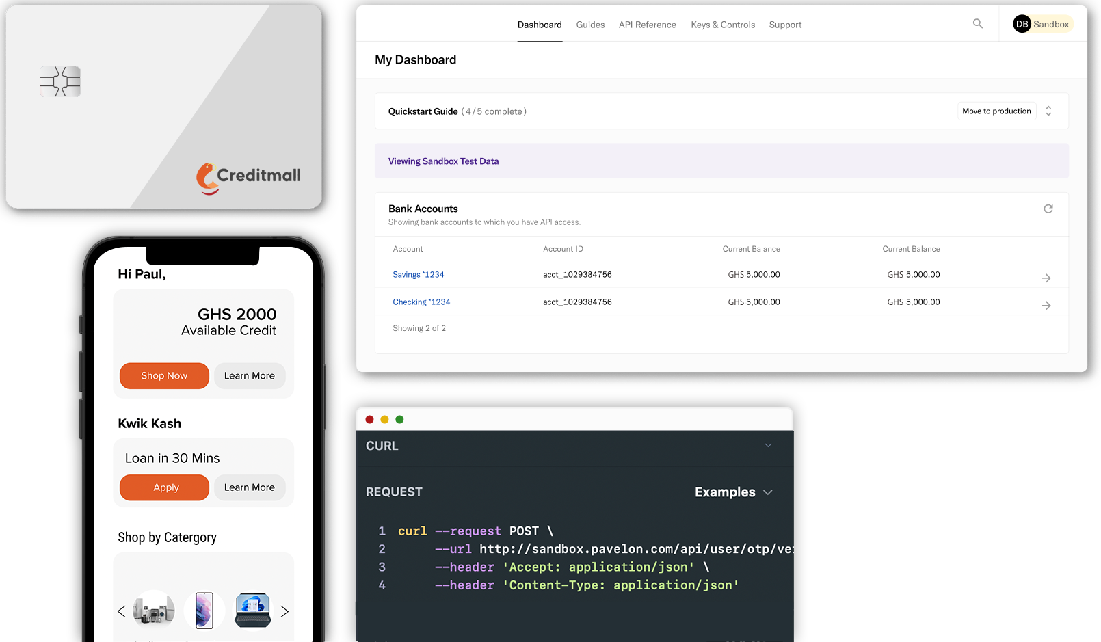Open the CURL language dropdown chevron
1101x642 pixels.
coord(768,445)
